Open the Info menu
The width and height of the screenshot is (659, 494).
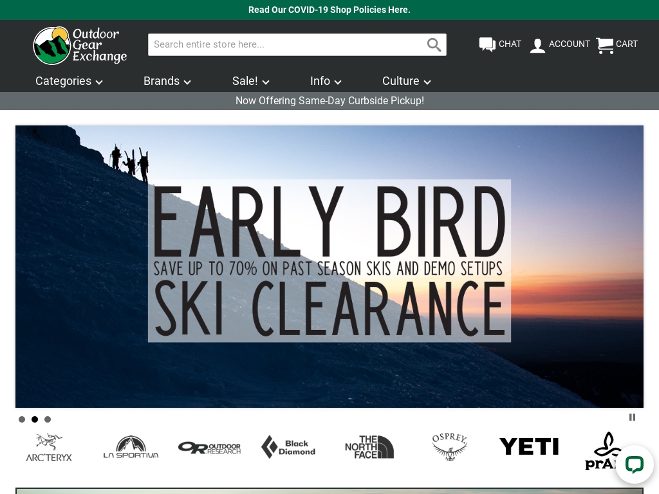tap(325, 81)
